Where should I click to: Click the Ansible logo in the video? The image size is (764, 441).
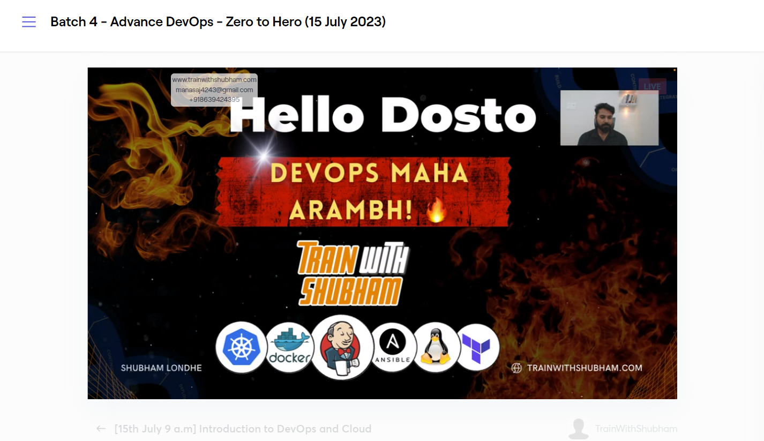393,347
